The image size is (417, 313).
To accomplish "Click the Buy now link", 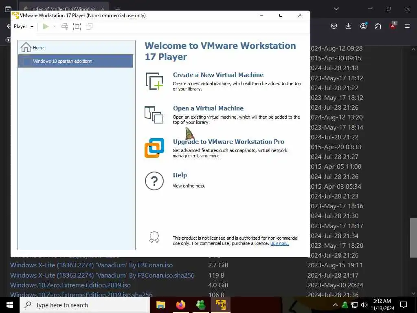I will pyautogui.click(x=279, y=243).
